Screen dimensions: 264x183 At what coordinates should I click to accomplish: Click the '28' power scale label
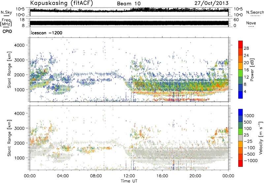(246, 48)
